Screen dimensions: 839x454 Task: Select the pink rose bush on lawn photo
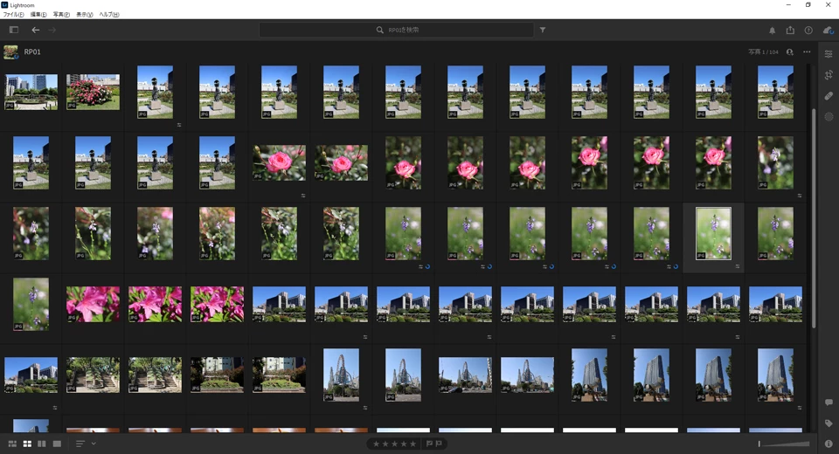tap(94, 92)
